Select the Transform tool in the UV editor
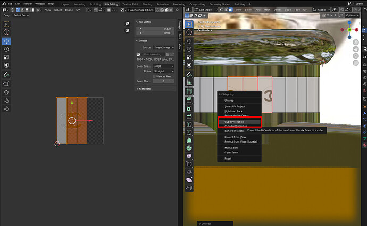367x226 pixels. coord(6,65)
